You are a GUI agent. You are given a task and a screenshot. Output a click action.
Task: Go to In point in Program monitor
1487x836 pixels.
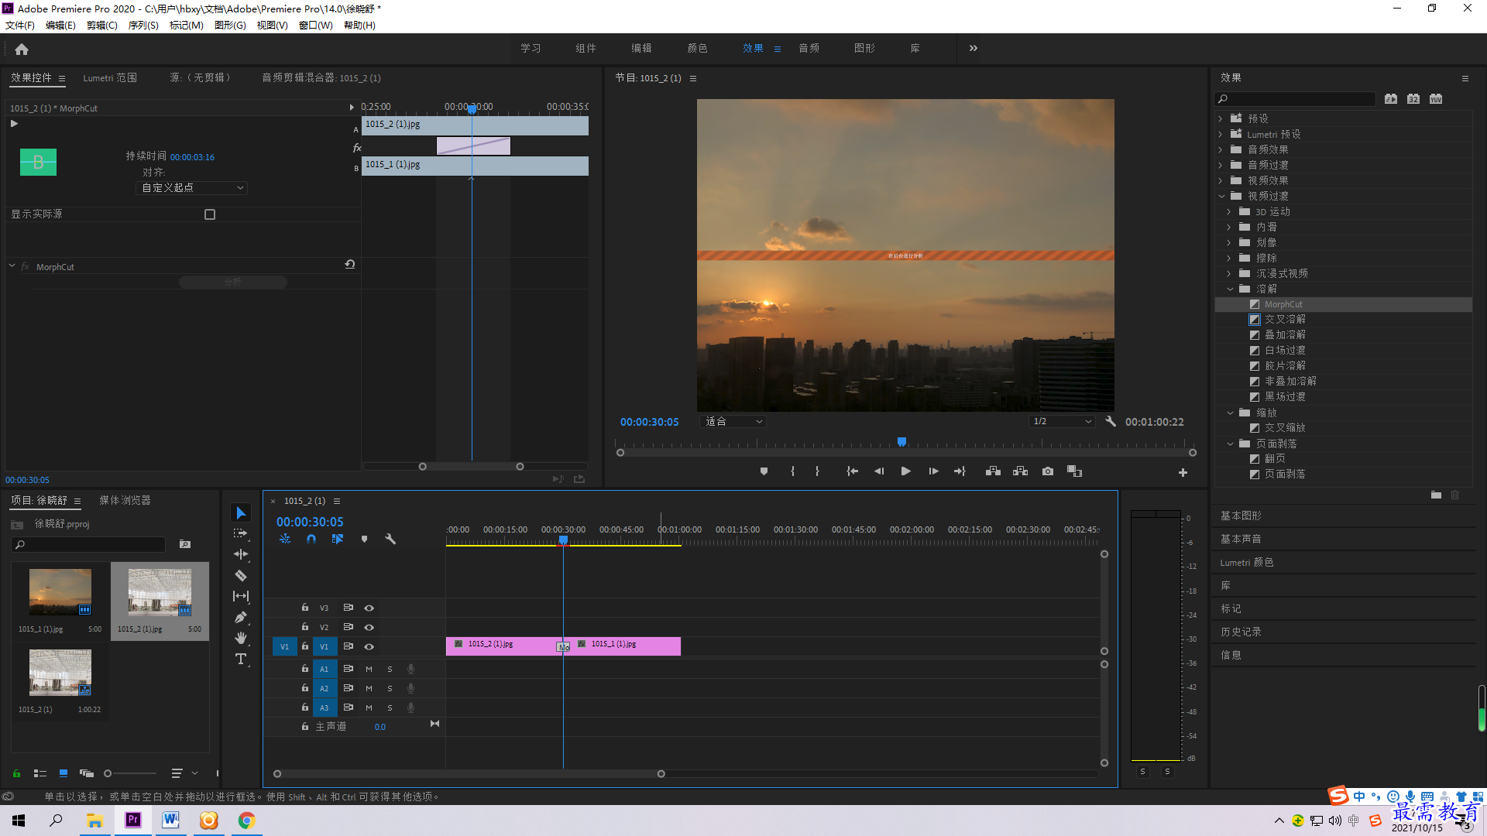click(852, 471)
